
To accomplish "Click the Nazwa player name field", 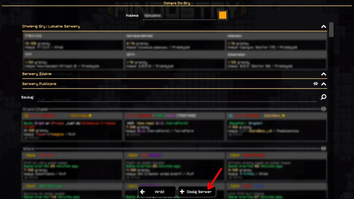I will coord(179,16).
